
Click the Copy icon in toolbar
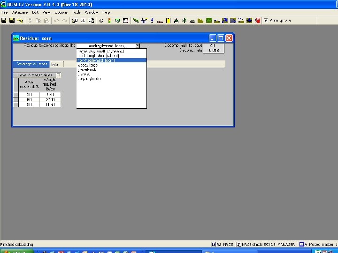pyautogui.click(x=38, y=21)
